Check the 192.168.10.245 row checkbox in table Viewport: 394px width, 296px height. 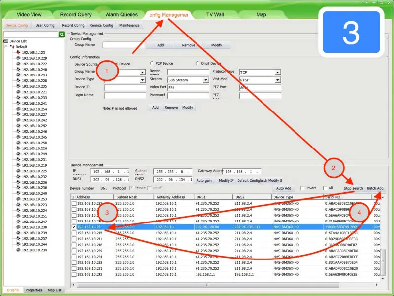click(x=74, y=233)
